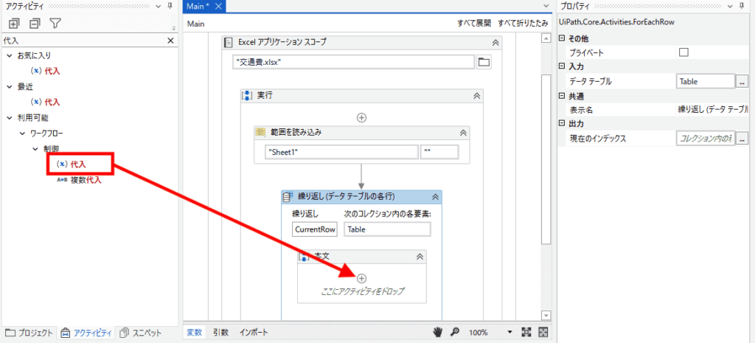Open the zoom magnifier tool
Screen dimensions: 755x343
(x=454, y=333)
